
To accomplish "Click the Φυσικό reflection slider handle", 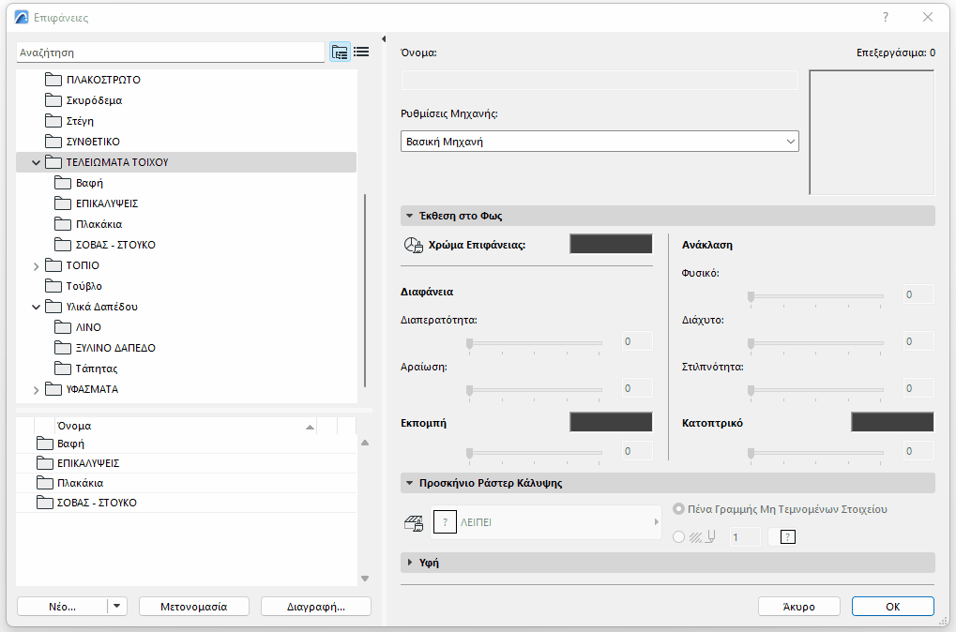I will (751, 297).
